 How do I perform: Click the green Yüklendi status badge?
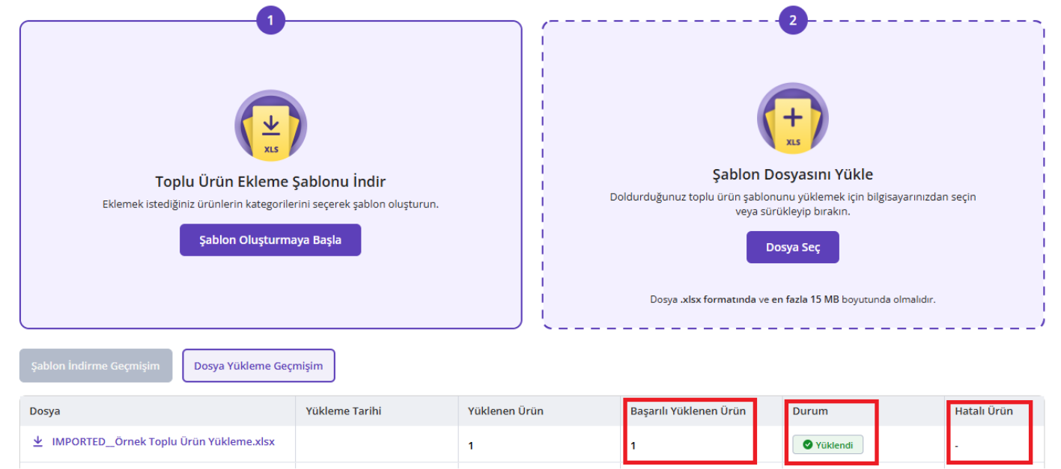point(827,445)
